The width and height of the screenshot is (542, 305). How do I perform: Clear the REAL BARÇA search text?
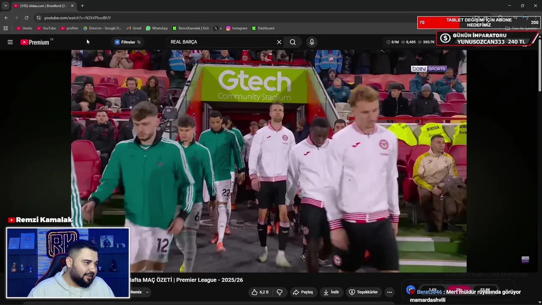[x=279, y=42]
